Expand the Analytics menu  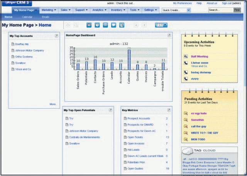click(x=99, y=10)
